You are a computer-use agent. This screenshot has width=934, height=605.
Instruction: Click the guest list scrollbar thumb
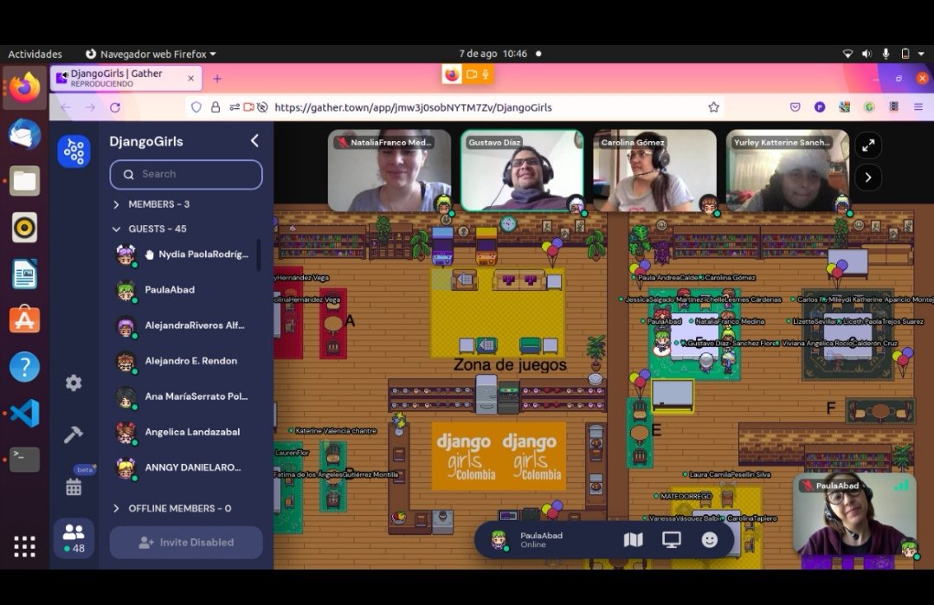[x=259, y=254]
